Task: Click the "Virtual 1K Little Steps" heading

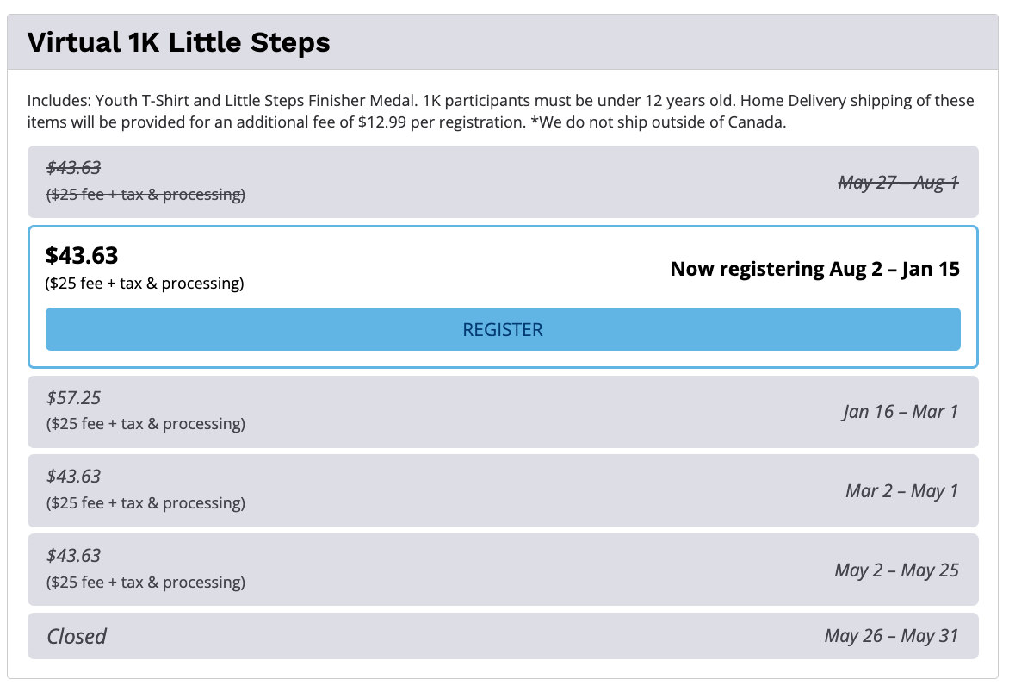Action: (179, 42)
